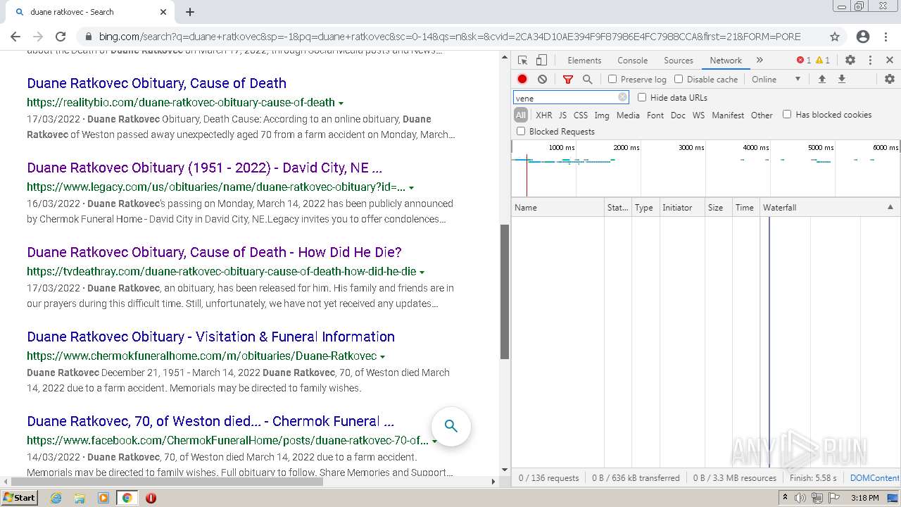901x507 pixels.
Task: Open Network panel settings gear
Action: pos(890,80)
